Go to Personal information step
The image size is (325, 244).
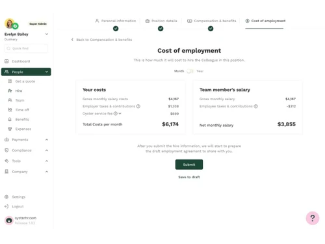click(116, 21)
